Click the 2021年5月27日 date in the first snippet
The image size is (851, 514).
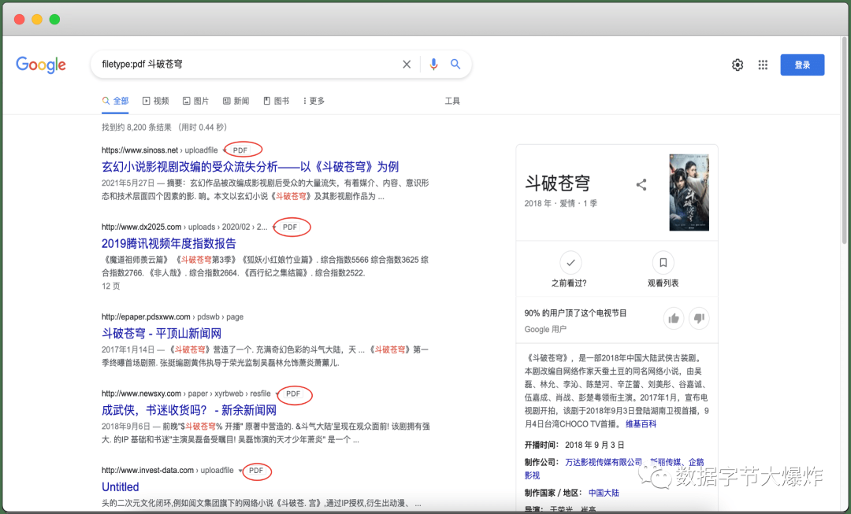128,183
